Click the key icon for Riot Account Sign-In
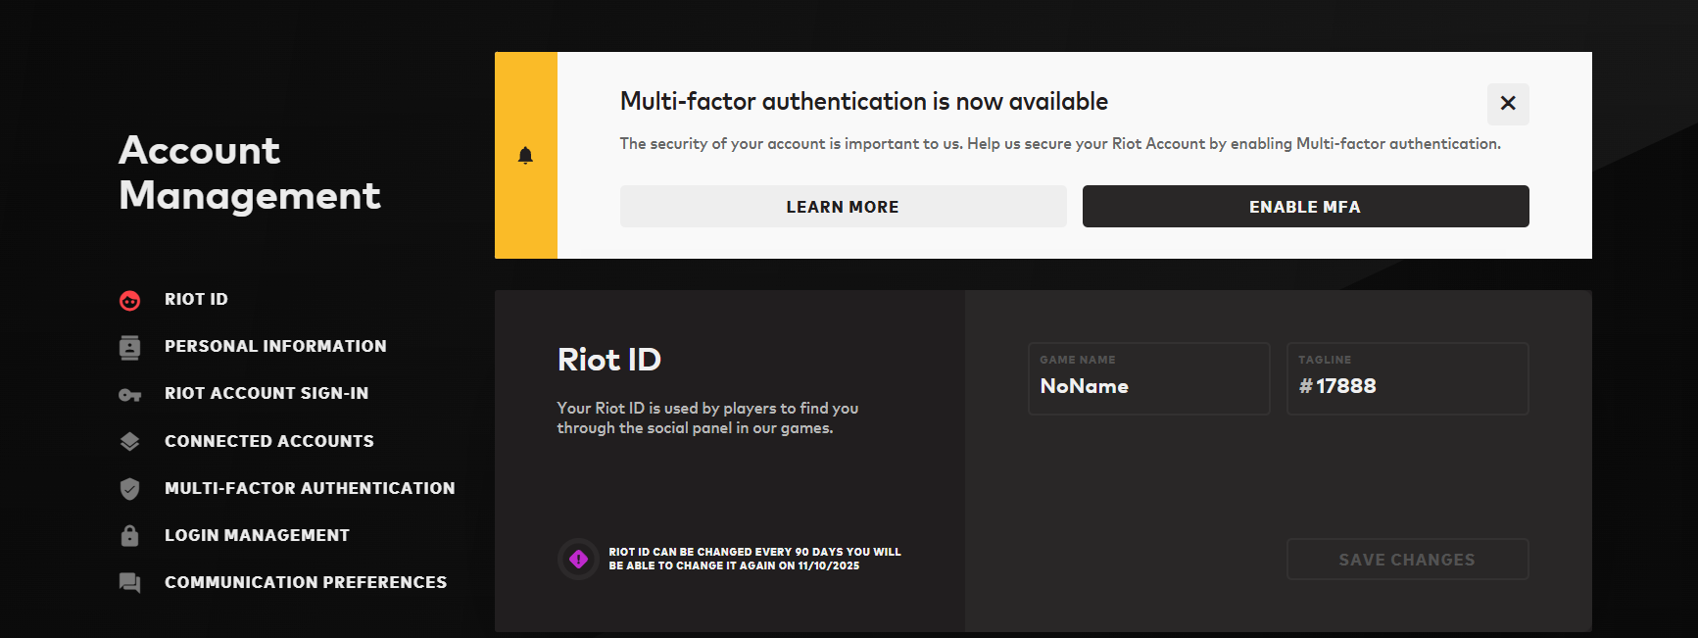The width and height of the screenshot is (1698, 638). (129, 395)
